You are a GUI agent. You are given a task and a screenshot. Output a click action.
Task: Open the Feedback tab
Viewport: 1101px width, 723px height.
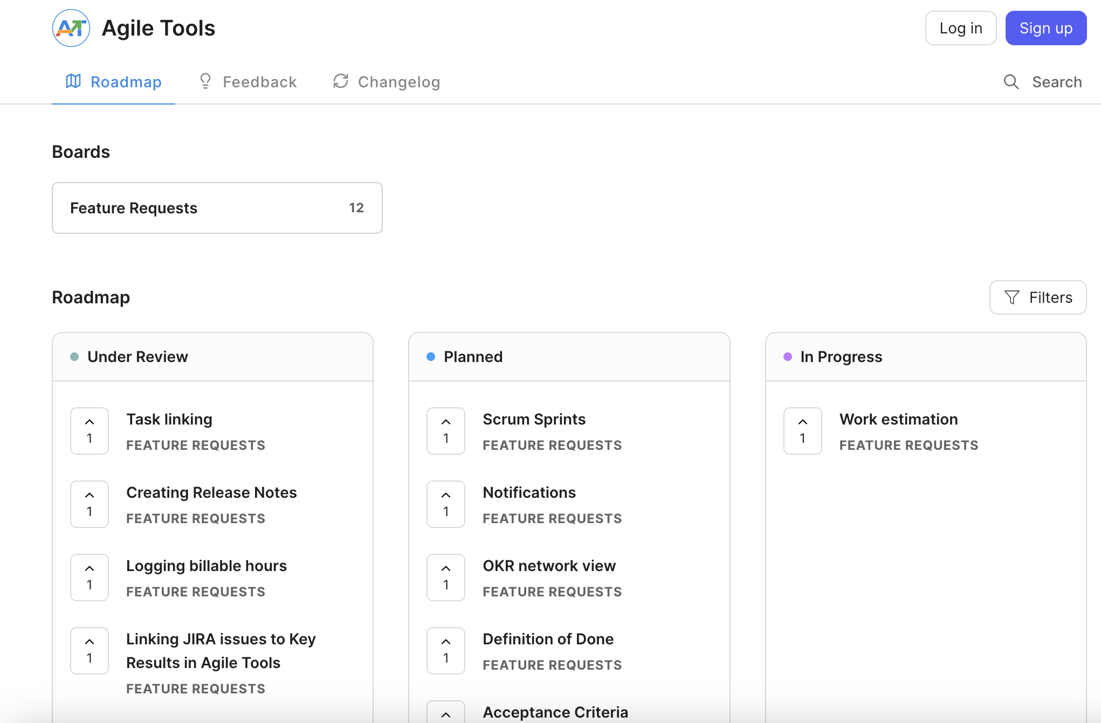tap(248, 82)
